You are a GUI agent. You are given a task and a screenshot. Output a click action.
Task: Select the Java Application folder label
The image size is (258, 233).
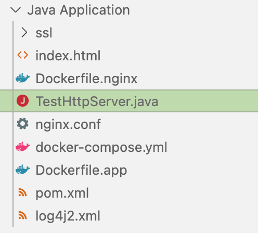click(79, 10)
